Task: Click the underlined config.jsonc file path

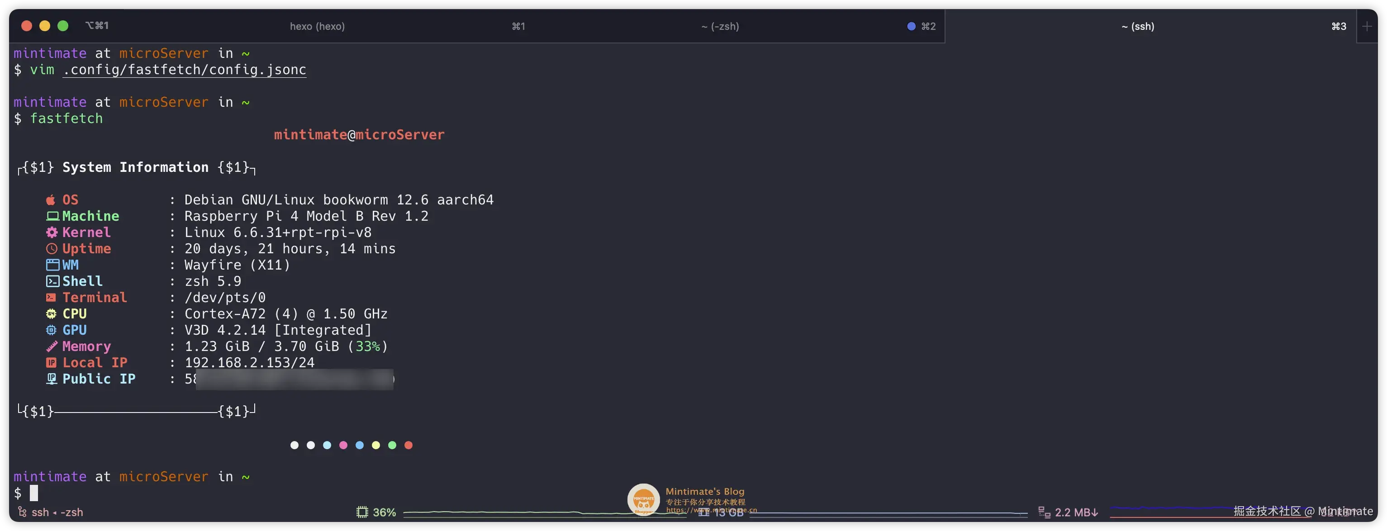Action: point(184,70)
